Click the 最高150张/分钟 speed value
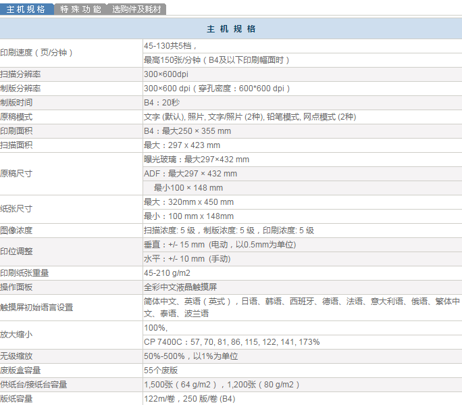Screen dimensions: 462x405 click(217, 60)
